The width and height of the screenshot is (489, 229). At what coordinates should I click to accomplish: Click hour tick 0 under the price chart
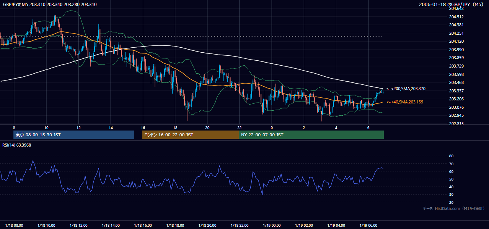pyautogui.click(x=272, y=127)
